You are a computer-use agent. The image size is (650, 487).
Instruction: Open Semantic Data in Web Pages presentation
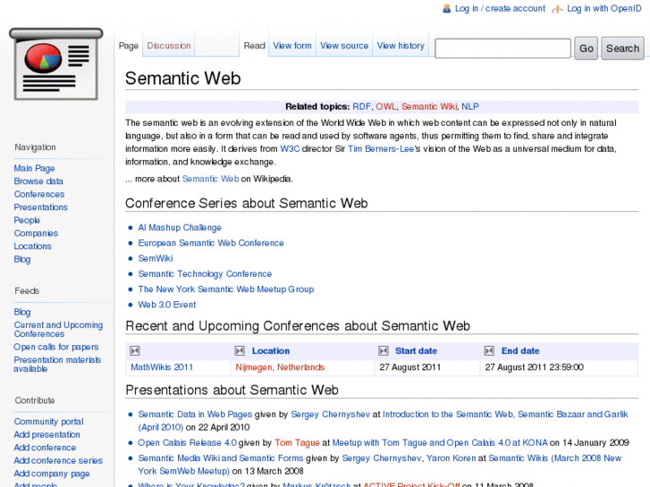pos(195,414)
